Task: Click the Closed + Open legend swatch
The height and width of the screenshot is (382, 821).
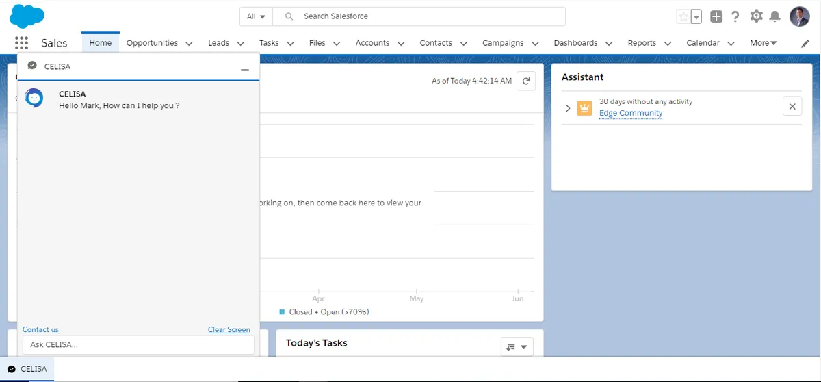Action: click(x=283, y=312)
